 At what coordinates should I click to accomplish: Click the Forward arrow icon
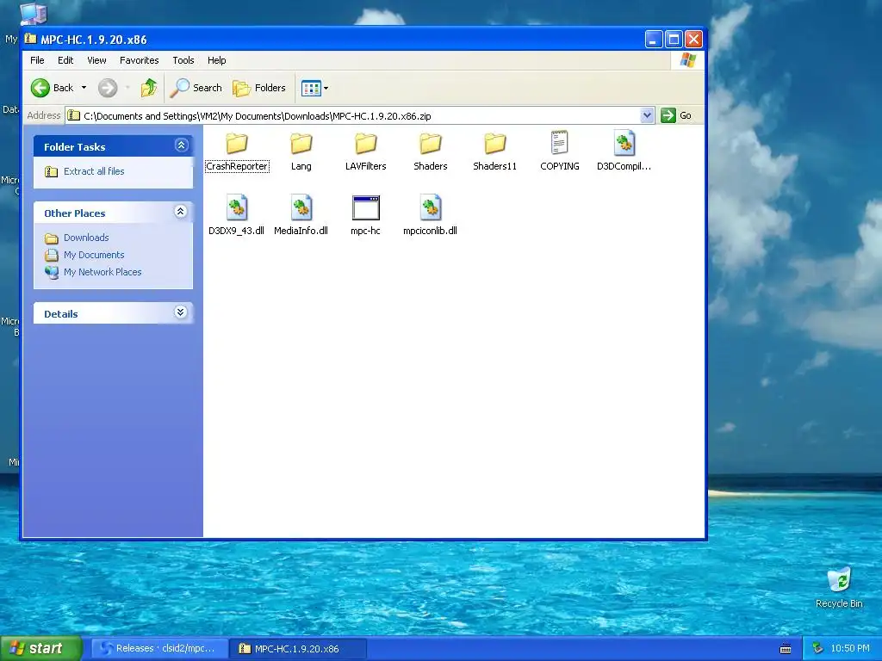[x=108, y=88]
